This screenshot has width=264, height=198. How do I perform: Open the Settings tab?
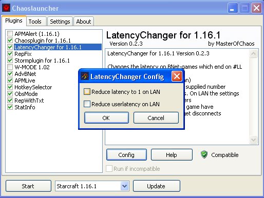[x=60, y=22]
